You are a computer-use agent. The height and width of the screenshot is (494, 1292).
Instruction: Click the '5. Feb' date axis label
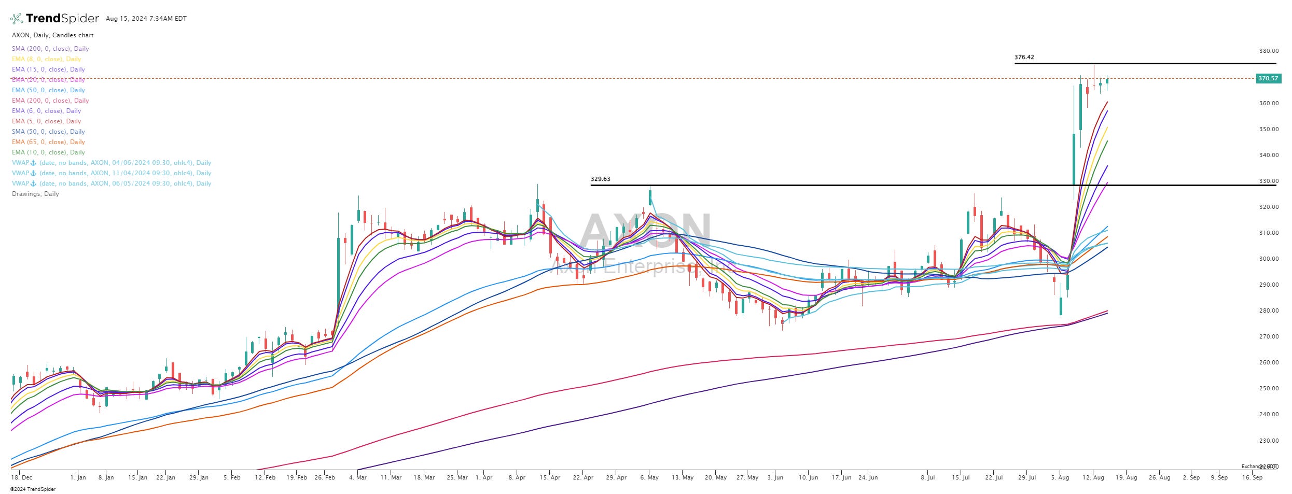click(x=232, y=477)
